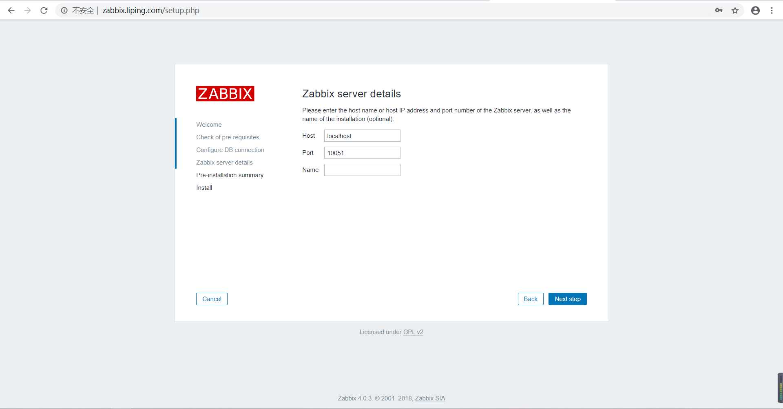Open the Chrome profile avatar
Screen dimensions: 783x409
(755, 11)
